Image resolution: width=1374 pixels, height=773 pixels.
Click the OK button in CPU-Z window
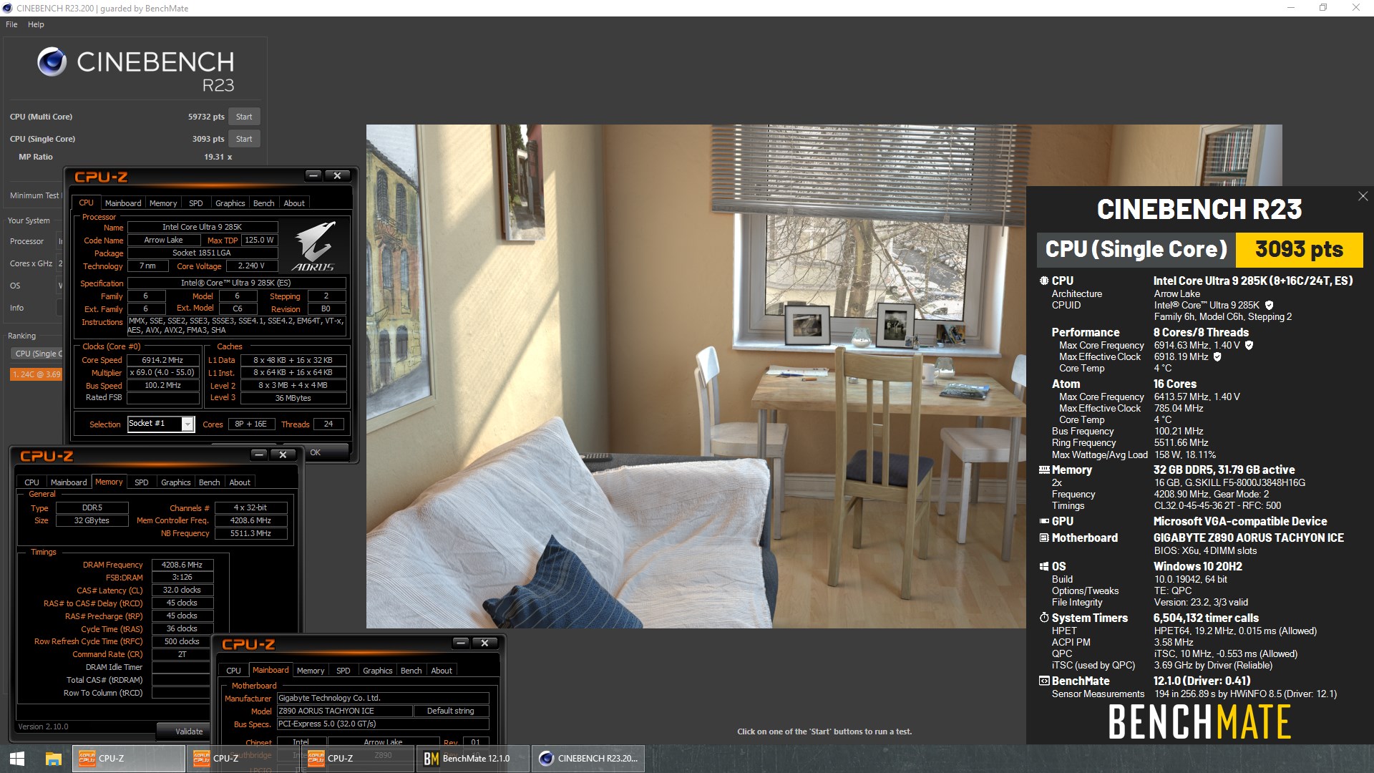[x=316, y=452]
